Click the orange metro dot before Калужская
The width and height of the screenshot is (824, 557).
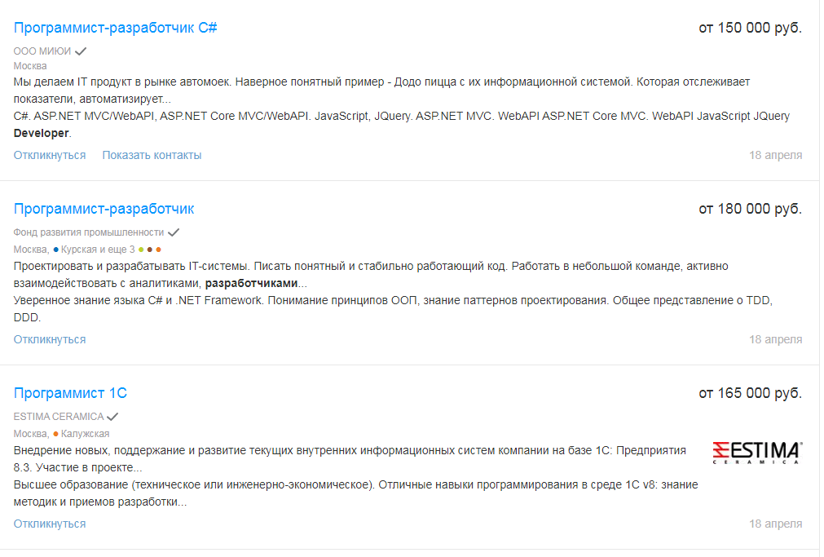(55, 434)
